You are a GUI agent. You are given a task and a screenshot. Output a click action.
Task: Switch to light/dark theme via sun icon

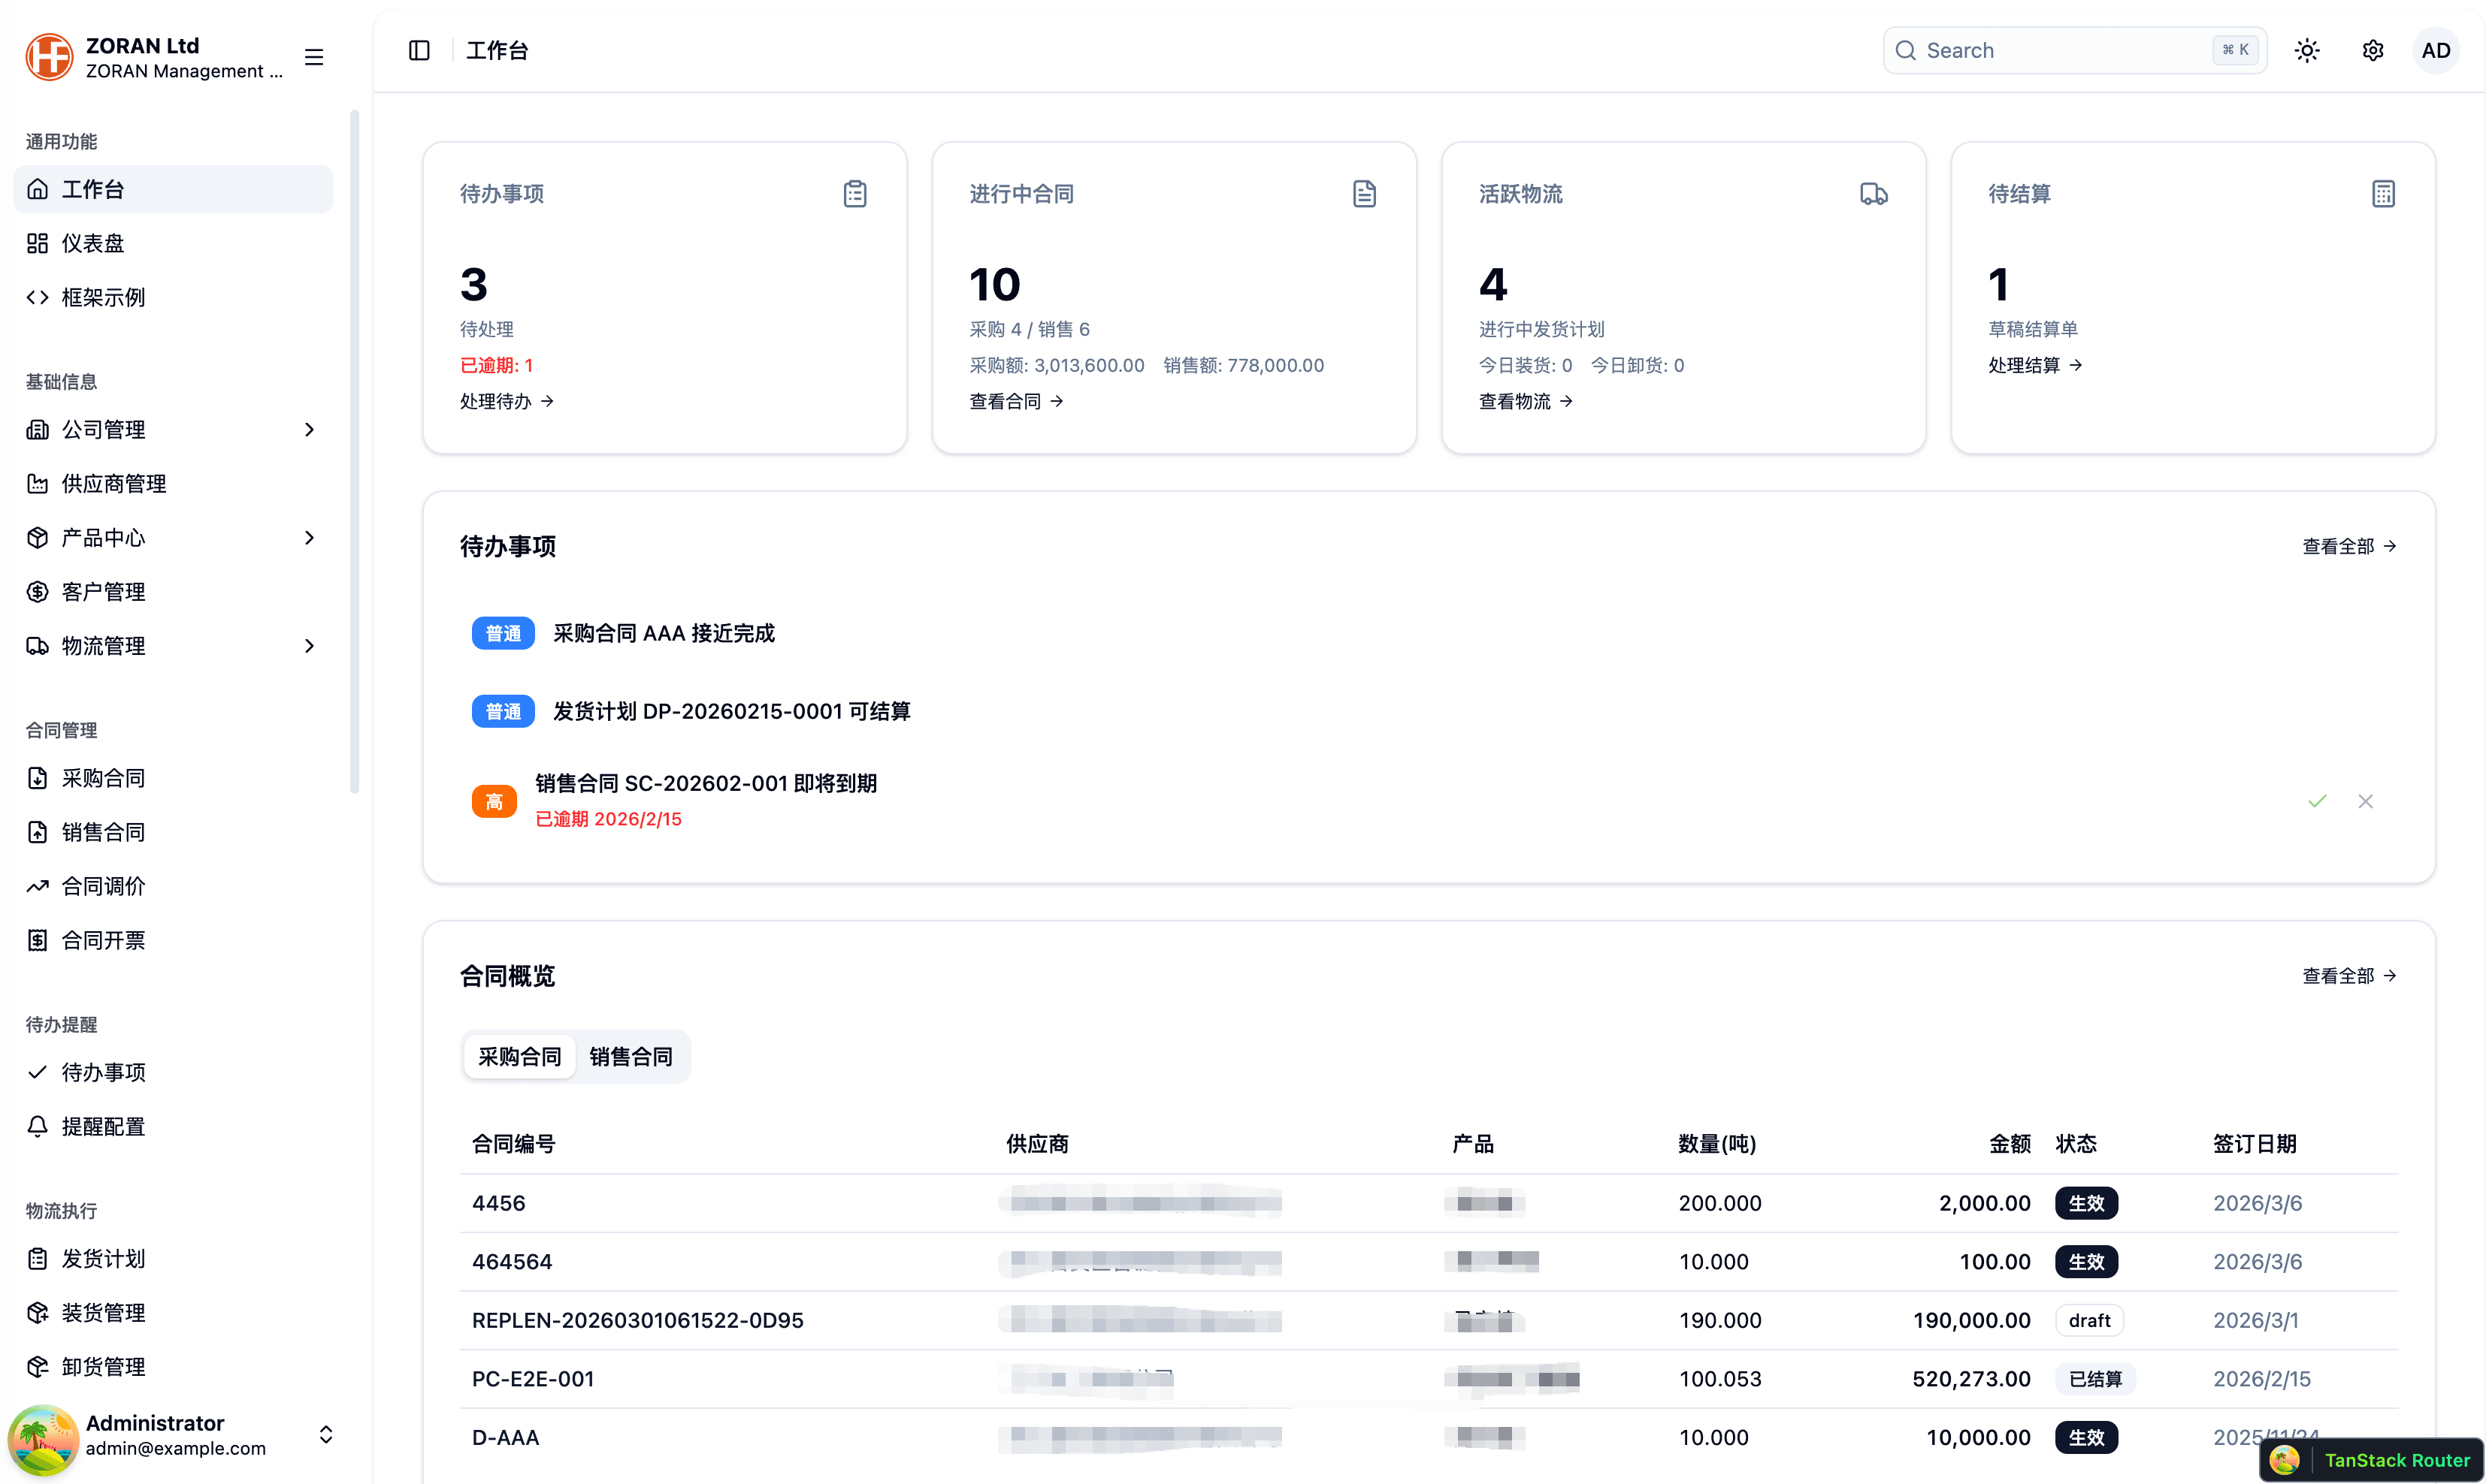click(x=2307, y=50)
